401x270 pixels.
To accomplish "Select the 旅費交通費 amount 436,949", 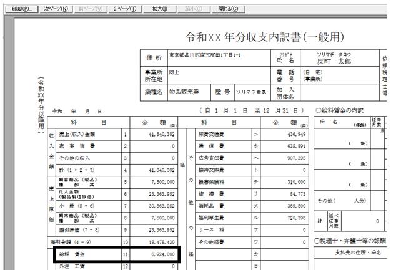I will [x=284, y=134].
